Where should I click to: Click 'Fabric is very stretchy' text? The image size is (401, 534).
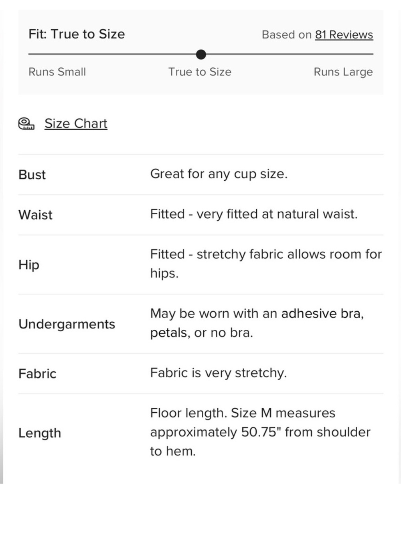coord(219,373)
